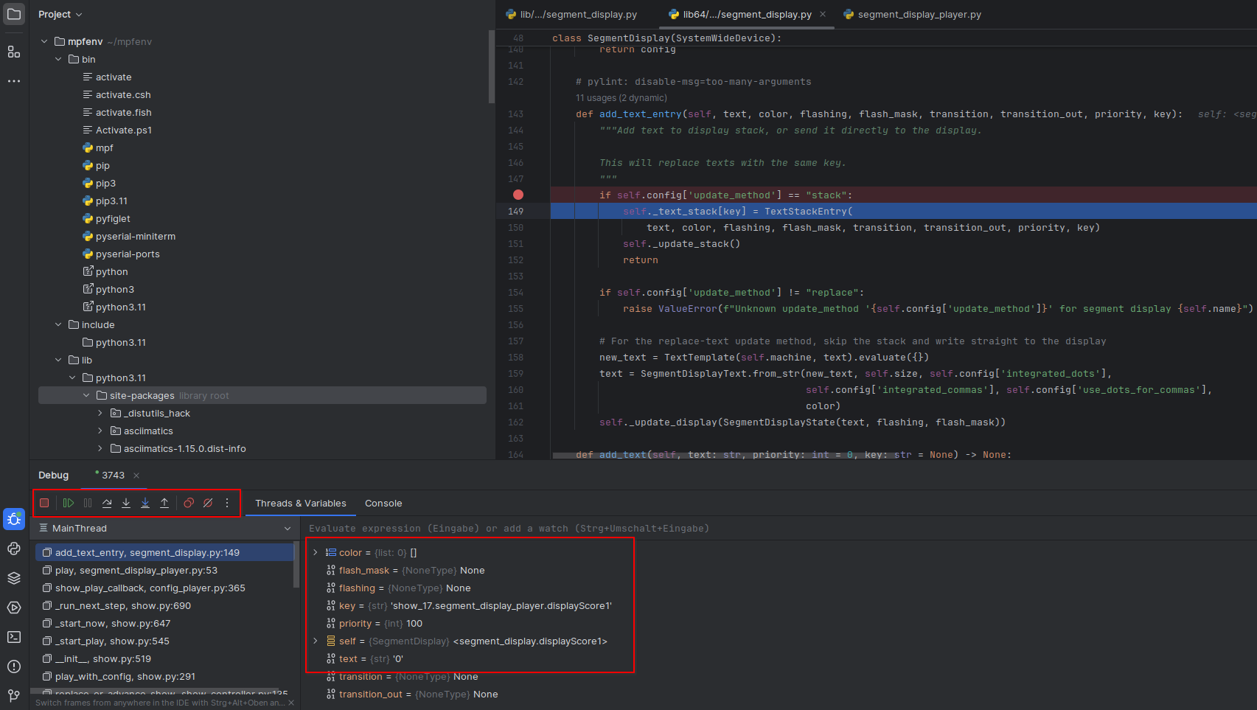Screen dimensions: 1257x710
Task: Select the play, segment_display_player.py:53 frame
Action: pos(136,571)
